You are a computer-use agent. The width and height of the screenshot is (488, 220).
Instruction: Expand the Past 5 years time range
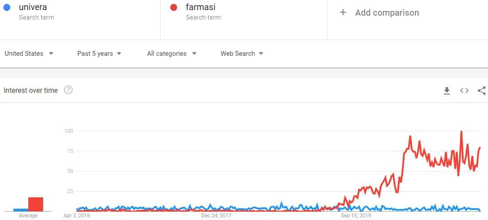point(99,54)
